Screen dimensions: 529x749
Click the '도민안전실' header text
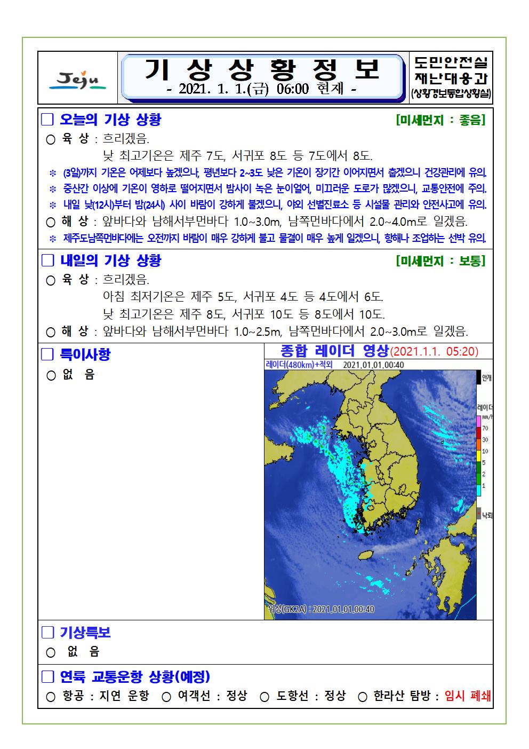pos(452,62)
